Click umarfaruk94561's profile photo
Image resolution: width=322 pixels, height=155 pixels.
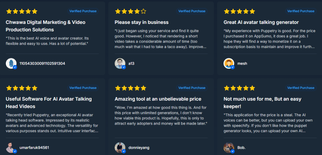[11, 147]
